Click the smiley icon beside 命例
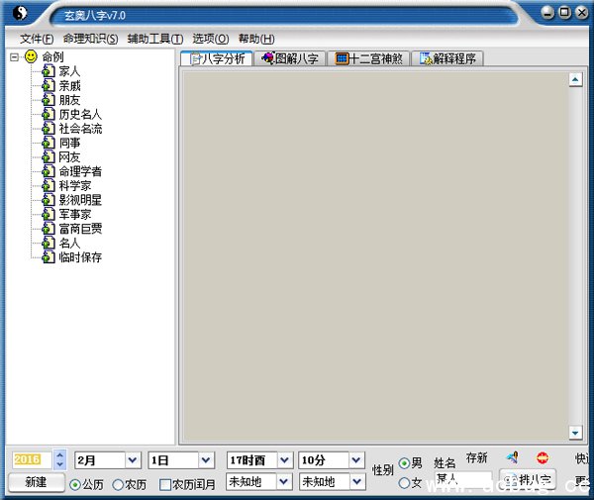This screenshot has width=594, height=500. tap(31, 56)
